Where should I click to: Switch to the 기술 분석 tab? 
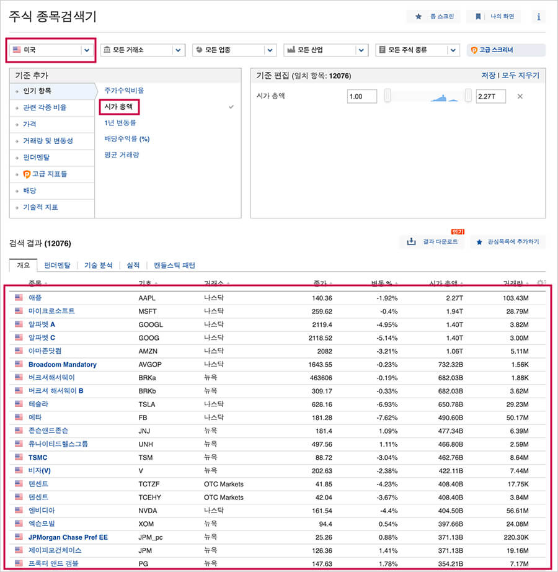99,265
